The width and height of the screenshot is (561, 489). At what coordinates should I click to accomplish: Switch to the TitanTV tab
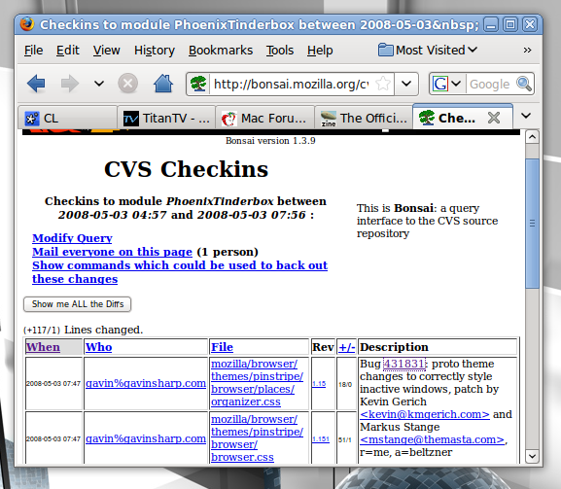coord(166,118)
